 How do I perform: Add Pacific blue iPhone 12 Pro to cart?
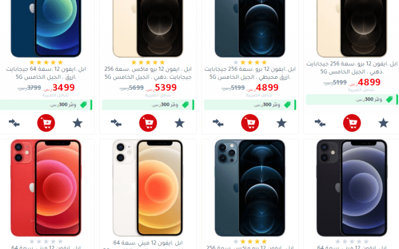[250, 123]
